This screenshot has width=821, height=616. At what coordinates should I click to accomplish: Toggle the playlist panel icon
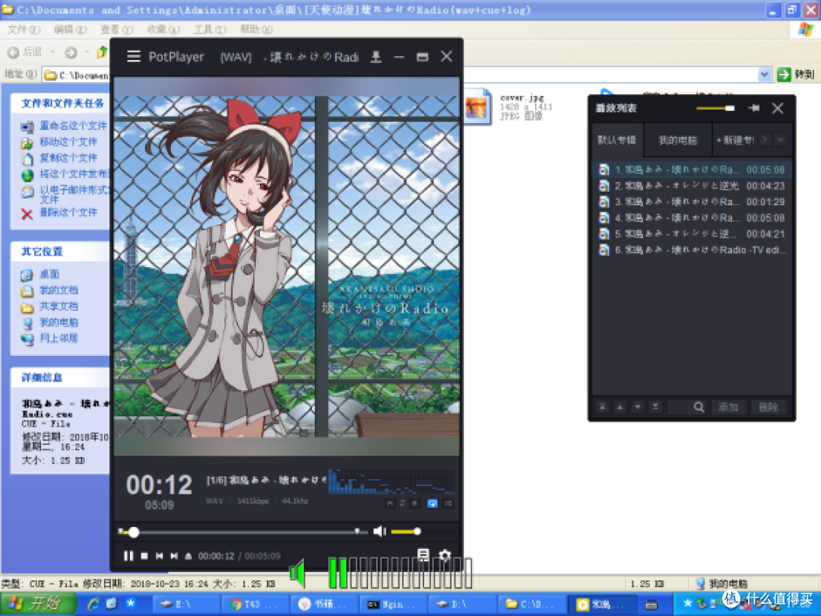tap(423, 554)
